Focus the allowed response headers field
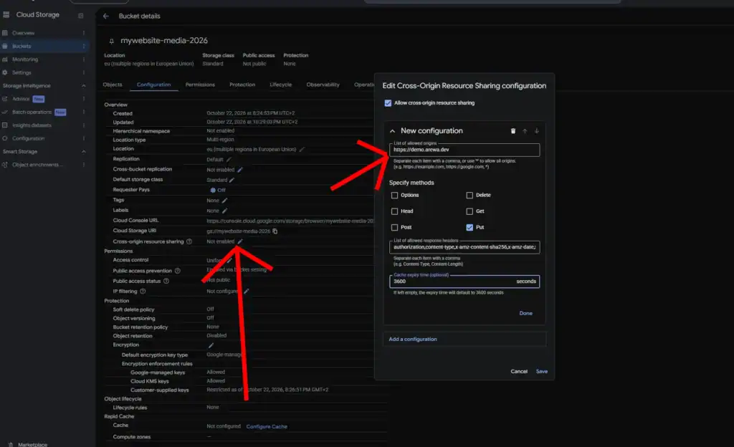Image resolution: width=734 pixels, height=447 pixels. tap(464, 247)
